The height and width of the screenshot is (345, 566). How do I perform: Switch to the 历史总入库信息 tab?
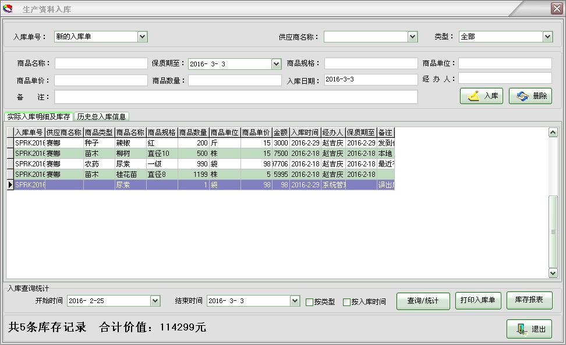click(102, 116)
